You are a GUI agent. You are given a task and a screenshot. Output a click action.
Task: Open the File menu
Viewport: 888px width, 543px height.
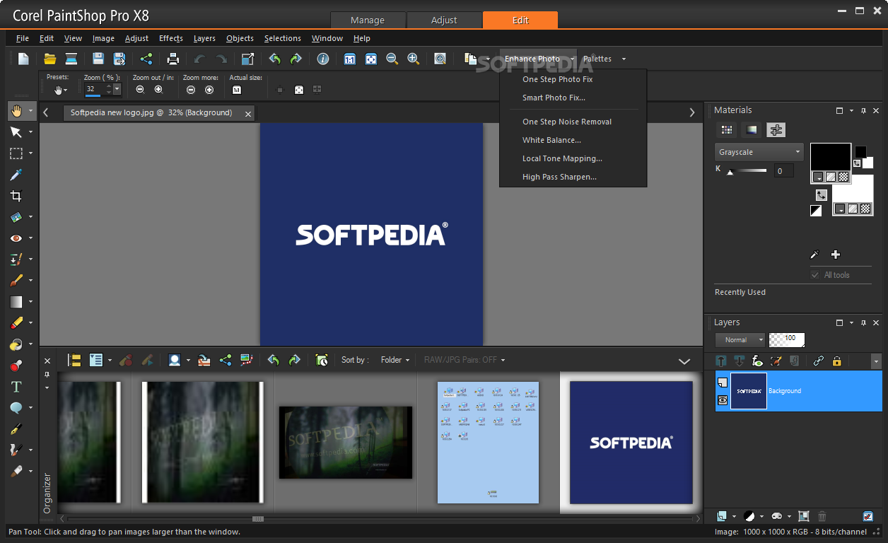pos(22,38)
